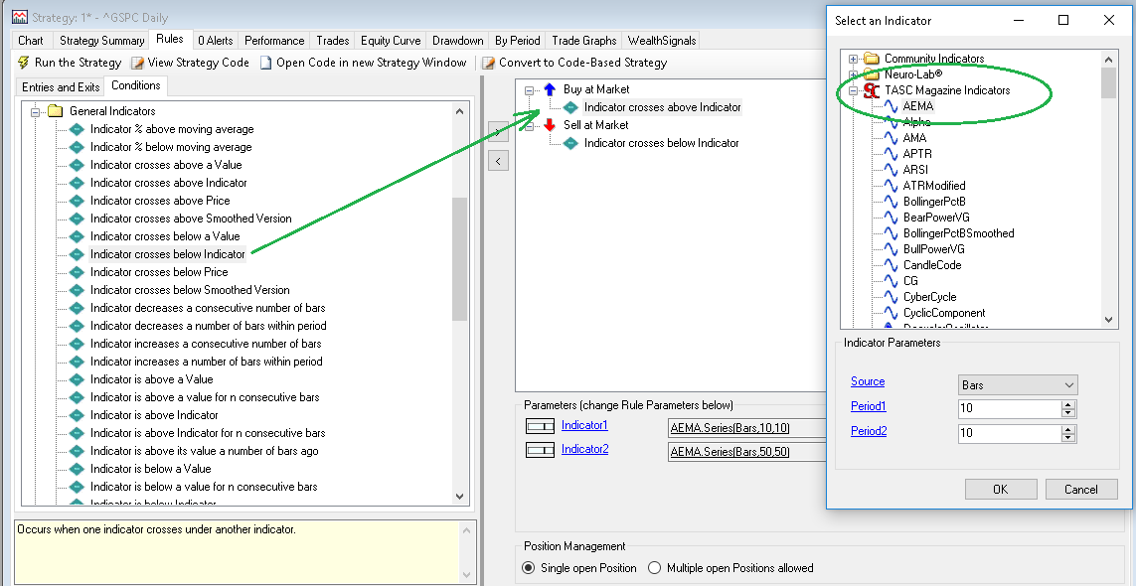Click the Indicator2 parameter link
1136x586 pixels.
[x=584, y=449]
